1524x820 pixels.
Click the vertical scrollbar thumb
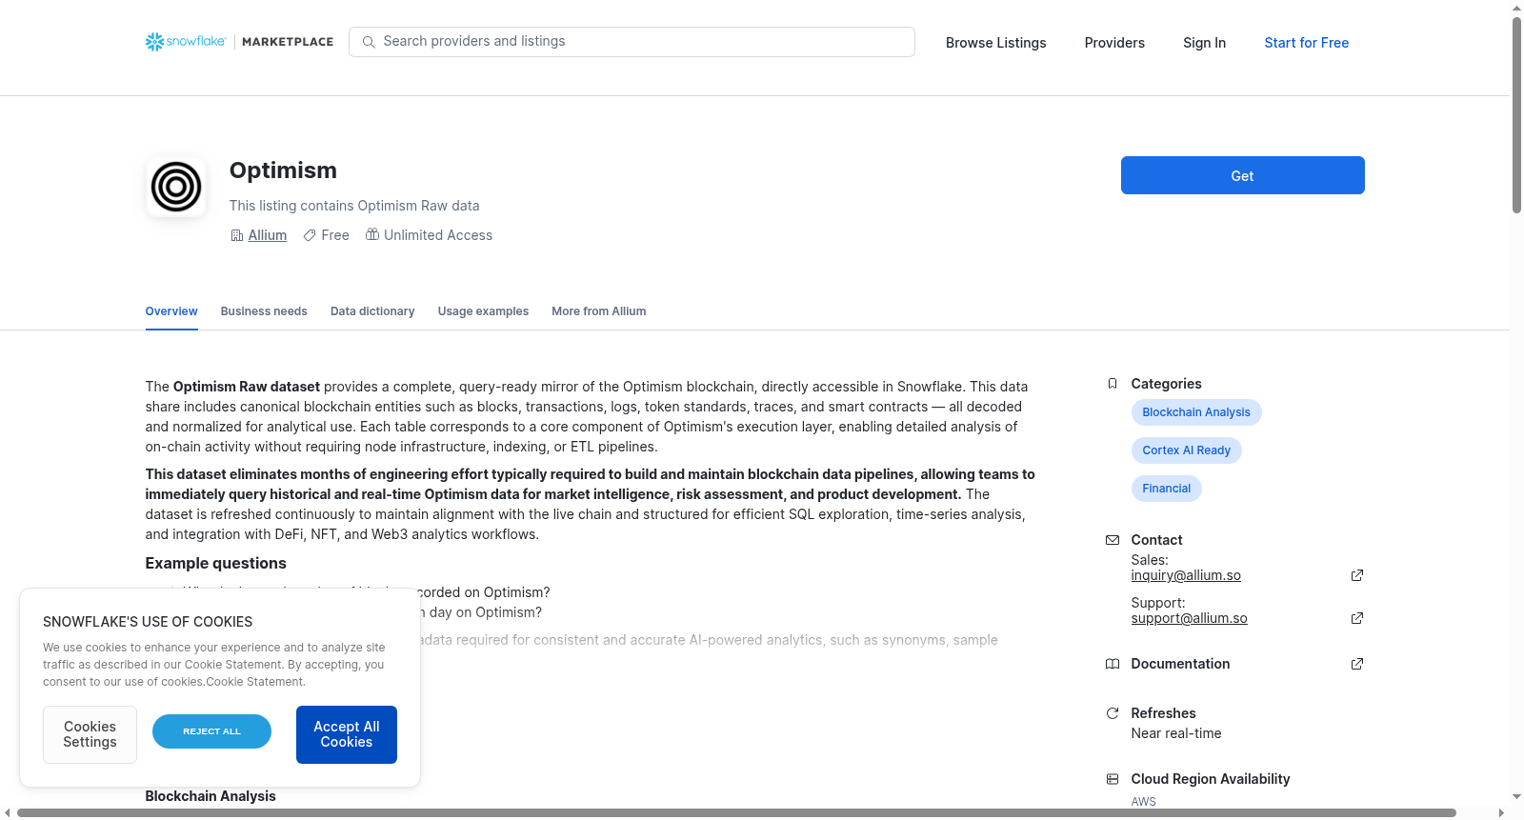(1516, 114)
